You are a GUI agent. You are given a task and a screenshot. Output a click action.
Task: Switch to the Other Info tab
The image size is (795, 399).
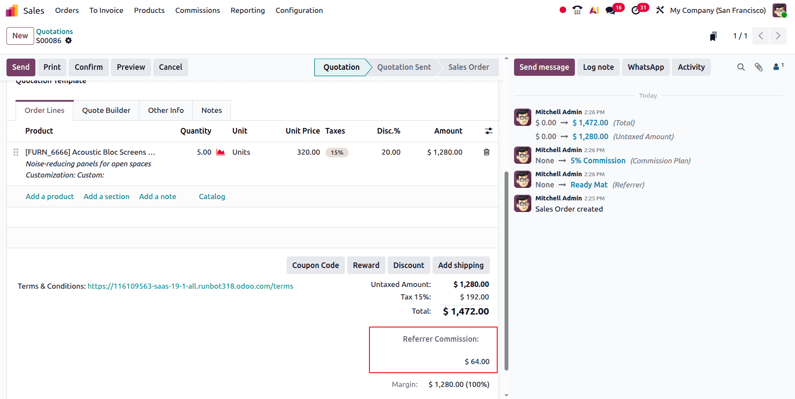point(166,110)
